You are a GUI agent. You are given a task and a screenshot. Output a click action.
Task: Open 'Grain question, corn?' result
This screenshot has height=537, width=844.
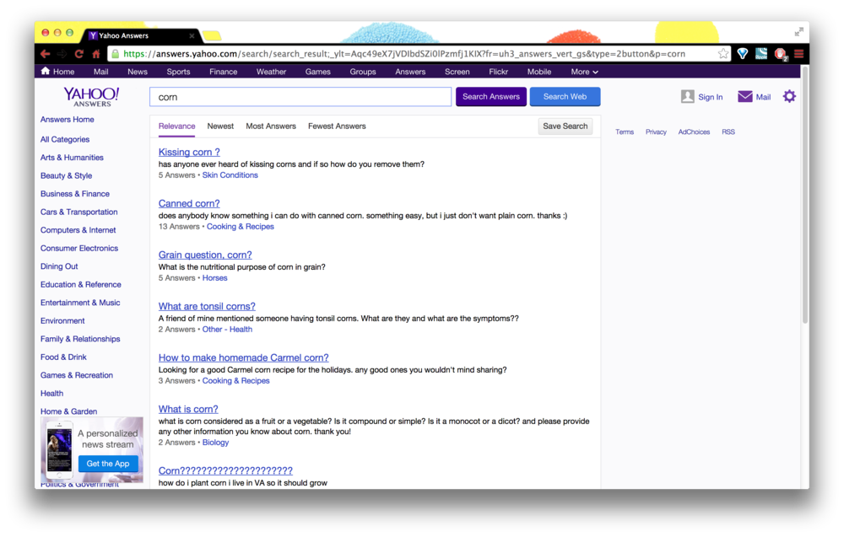(205, 255)
